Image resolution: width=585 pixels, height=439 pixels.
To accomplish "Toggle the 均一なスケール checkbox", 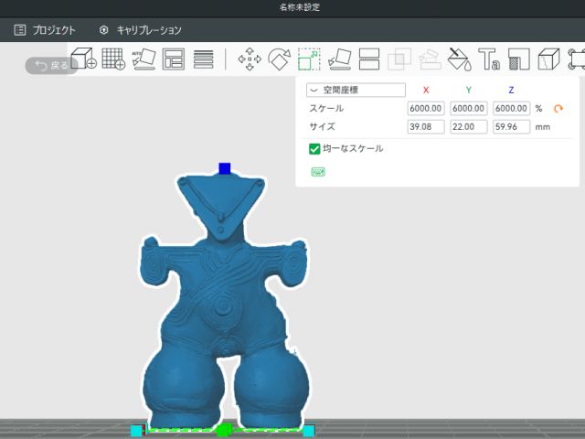I will (314, 148).
